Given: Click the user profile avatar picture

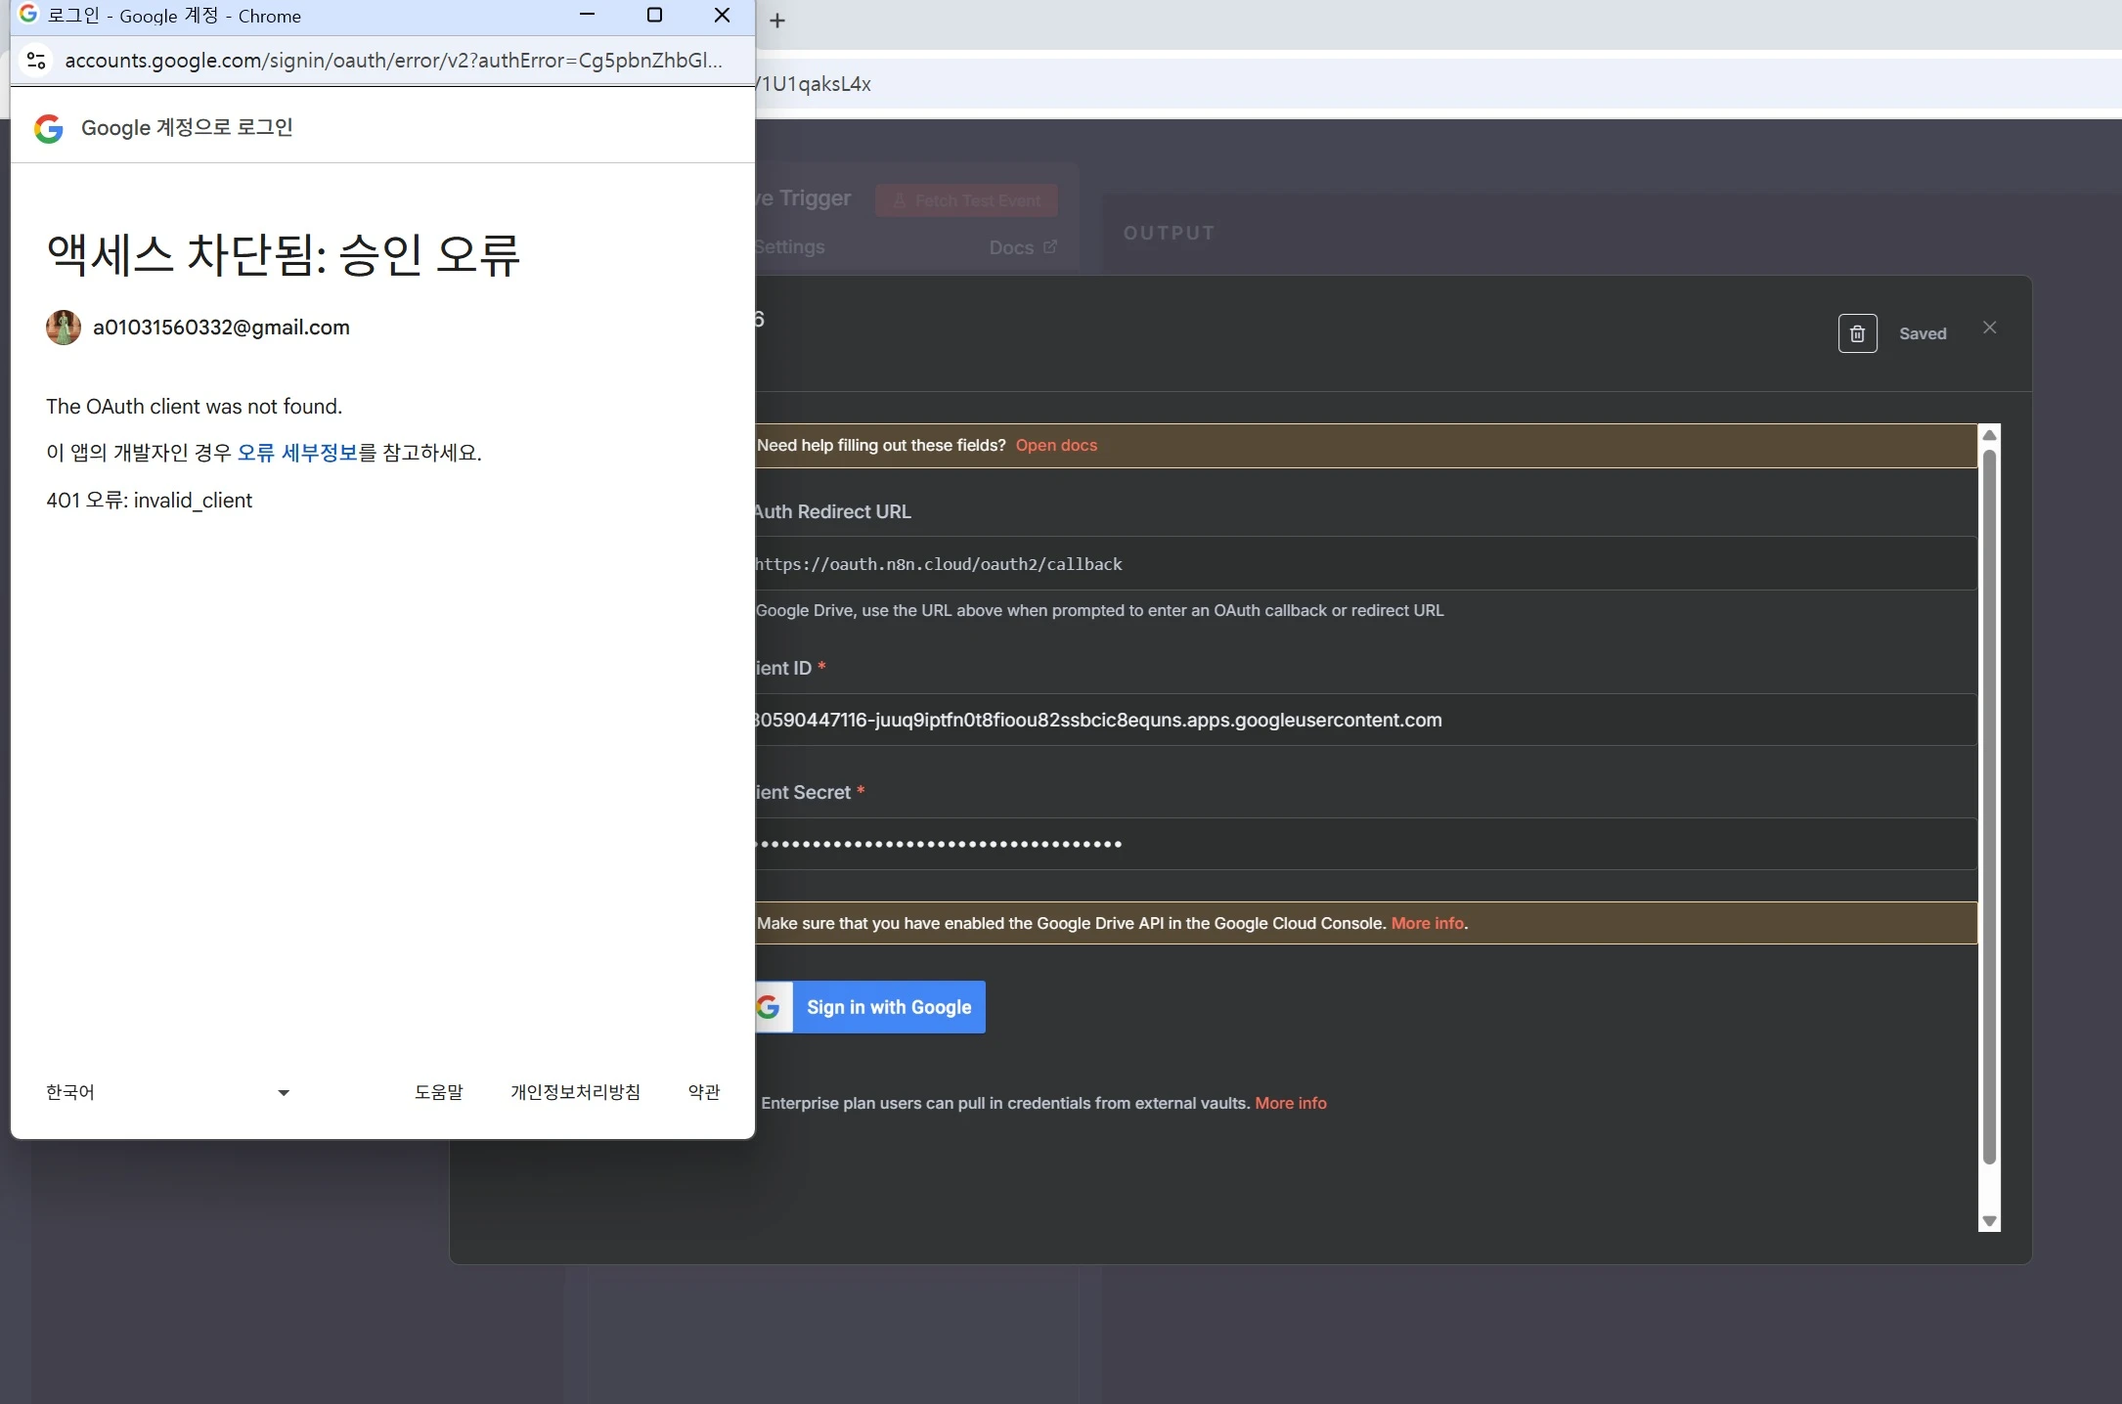Looking at the screenshot, I should point(64,328).
